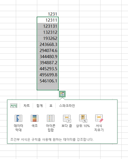128x159 pixels.
Task: Open the 합계 tab
Action: click(40, 106)
